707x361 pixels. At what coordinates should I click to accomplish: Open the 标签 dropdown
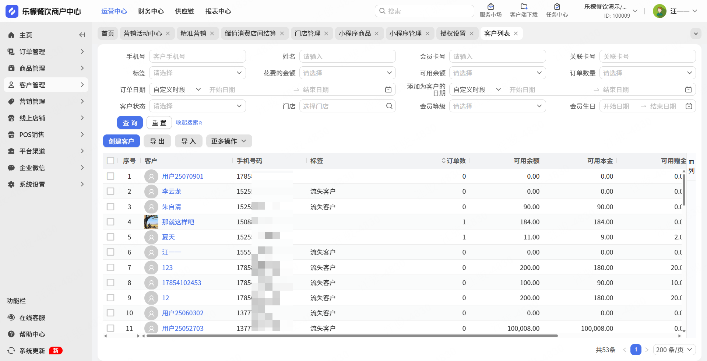(x=197, y=73)
